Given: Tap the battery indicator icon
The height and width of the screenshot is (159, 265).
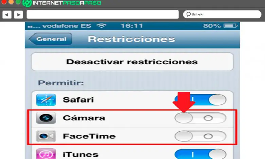Looking at the screenshot, I should [x=231, y=26].
